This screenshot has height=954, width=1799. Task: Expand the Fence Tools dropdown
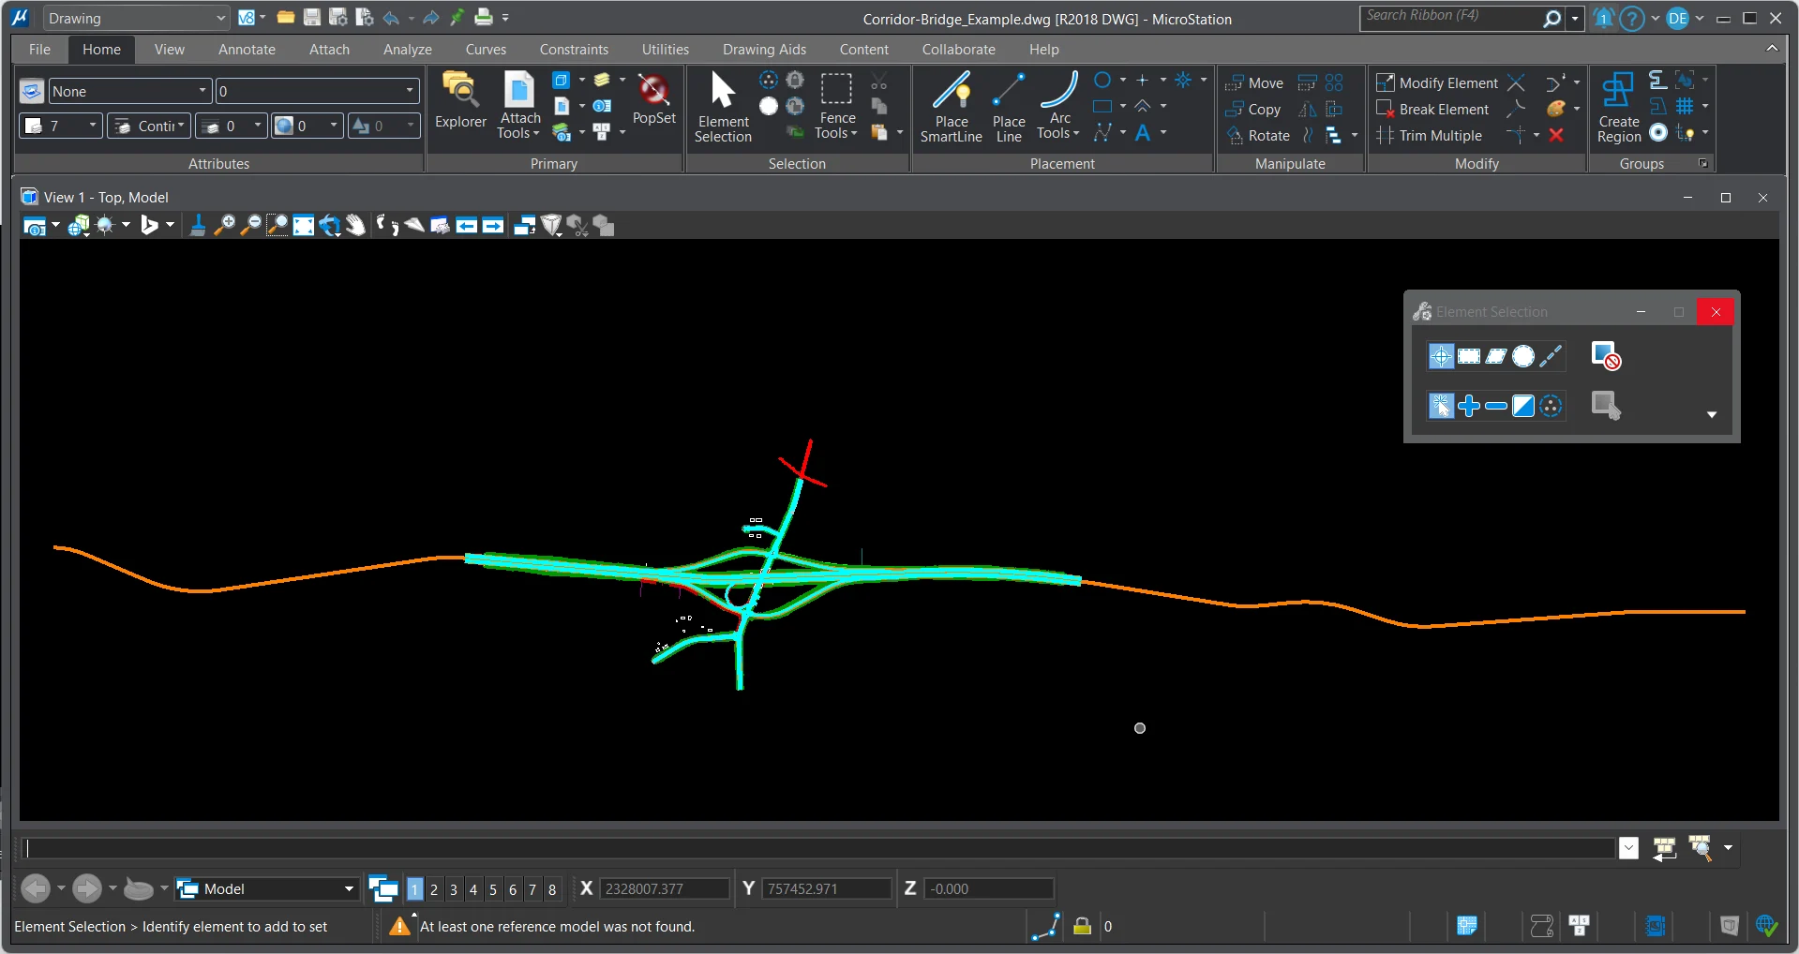click(x=836, y=126)
